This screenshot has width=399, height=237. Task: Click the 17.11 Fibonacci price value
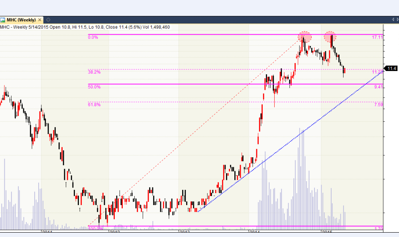coord(377,37)
